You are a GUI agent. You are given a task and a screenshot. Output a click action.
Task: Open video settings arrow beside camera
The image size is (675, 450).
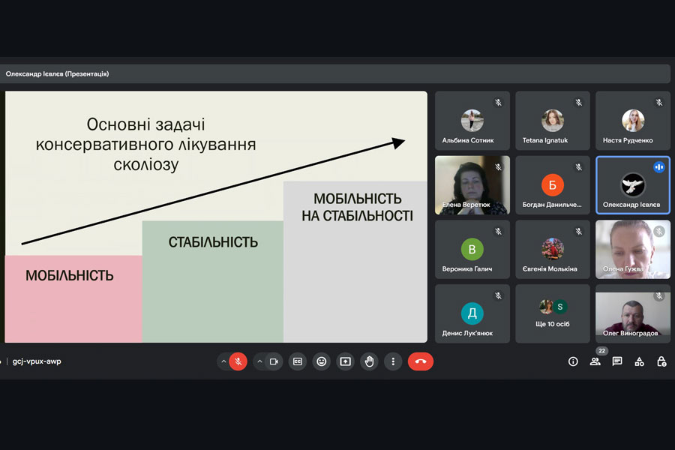[259, 361]
